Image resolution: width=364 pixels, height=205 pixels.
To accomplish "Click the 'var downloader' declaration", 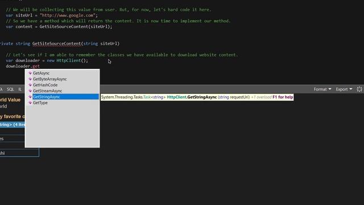I will (23, 60).
